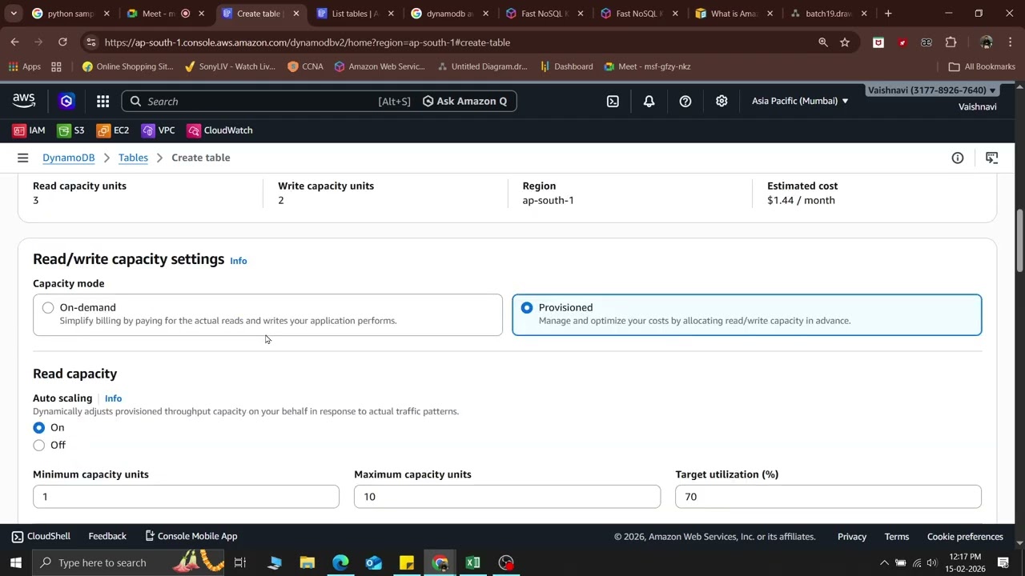Image resolution: width=1025 pixels, height=576 pixels.
Task: Click the Maximum capacity units field
Action: tap(507, 497)
